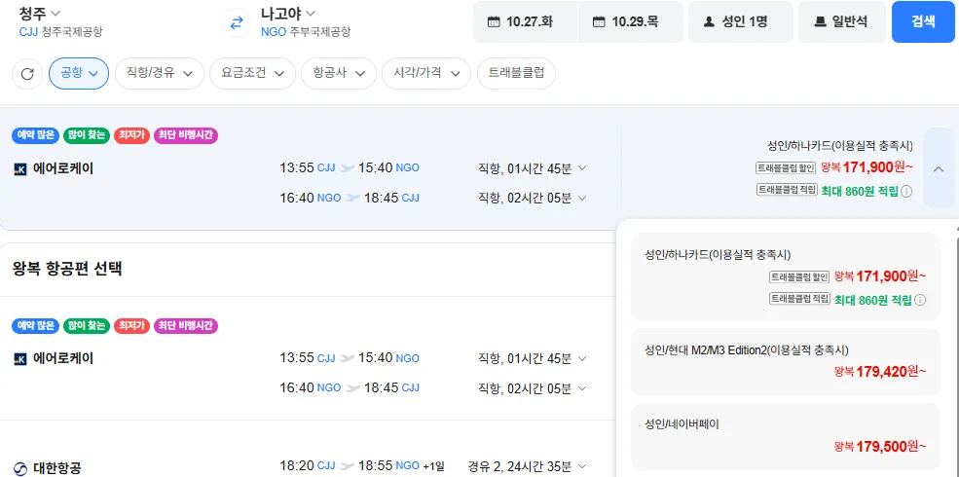Click 18:20 CJJ departure time of 대한항공

(x=308, y=466)
